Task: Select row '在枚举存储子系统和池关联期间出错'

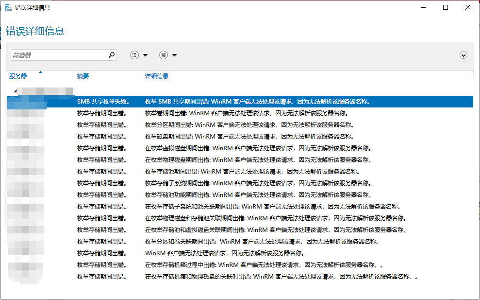Action: [x=273, y=207]
